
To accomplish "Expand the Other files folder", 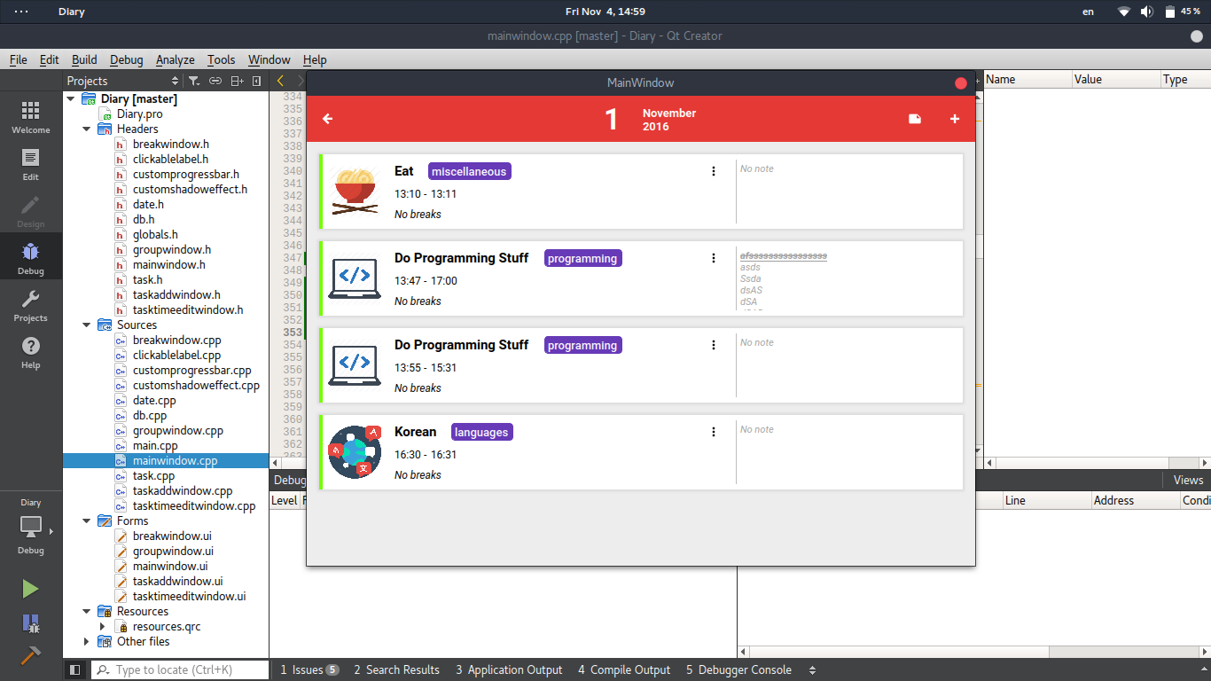I will [x=87, y=642].
